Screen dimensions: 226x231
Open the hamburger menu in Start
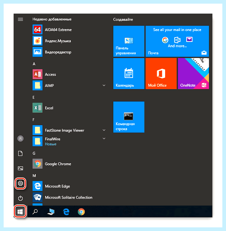point(20,19)
